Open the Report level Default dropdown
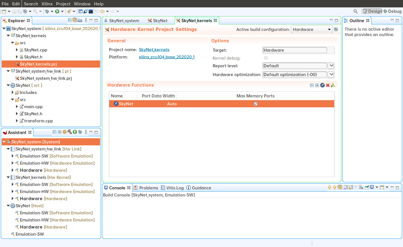Image resolution: width=403 pixels, height=247 pixels. (x=331, y=66)
